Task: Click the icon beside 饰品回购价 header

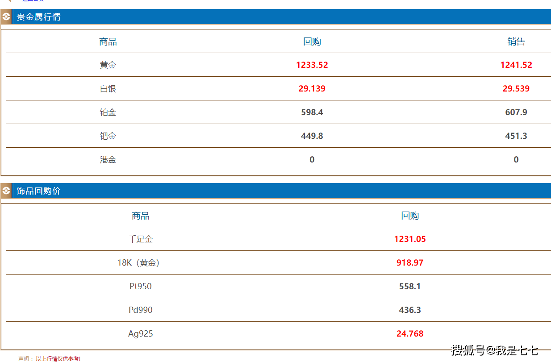Action: coord(6,191)
